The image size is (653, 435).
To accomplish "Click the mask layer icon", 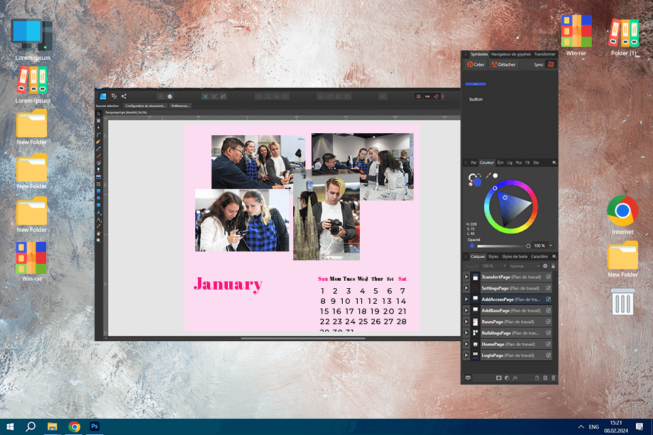I will tap(499, 377).
